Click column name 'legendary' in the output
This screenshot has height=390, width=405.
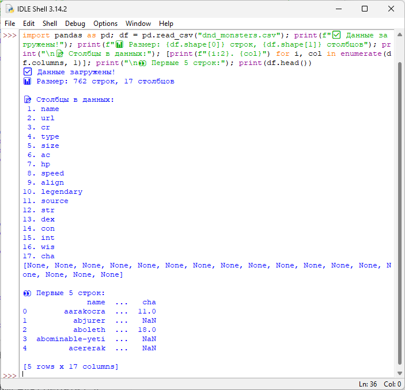coord(62,192)
